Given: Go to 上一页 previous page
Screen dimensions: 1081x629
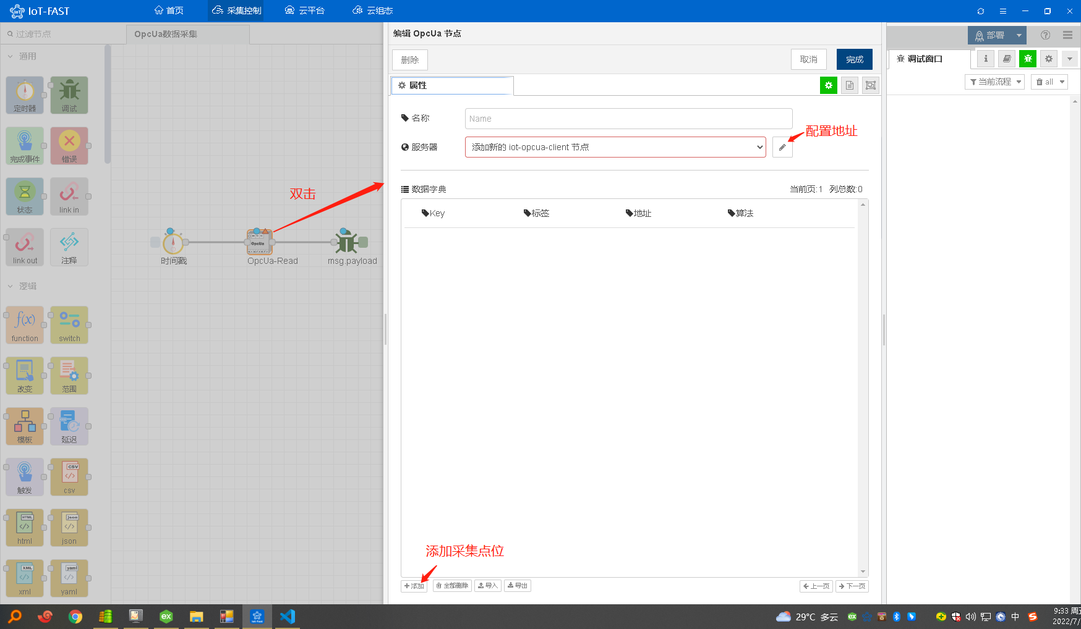Looking at the screenshot, I should (816, 586).
